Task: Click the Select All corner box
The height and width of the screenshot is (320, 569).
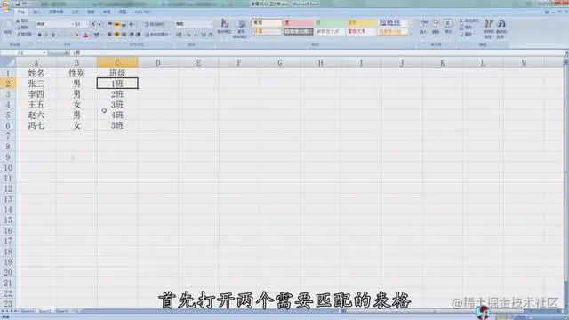Action: coord(8,62)
